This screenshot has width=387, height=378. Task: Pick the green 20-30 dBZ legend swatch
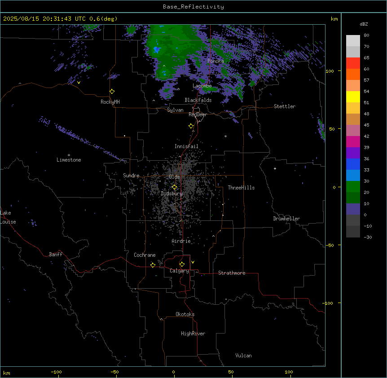353,187
